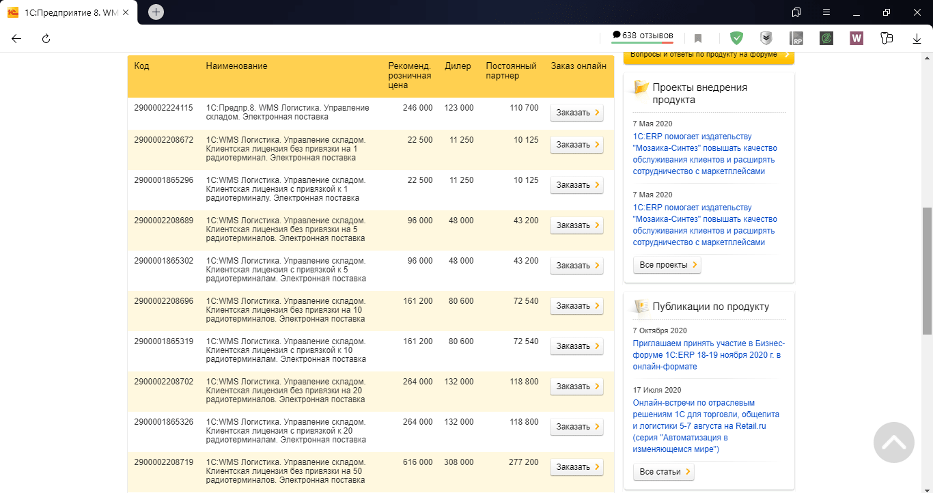Open Вопросы и ответы по продукту на форуме
Viewport: 933px width, 493px height.
click(x=709, y=57)
